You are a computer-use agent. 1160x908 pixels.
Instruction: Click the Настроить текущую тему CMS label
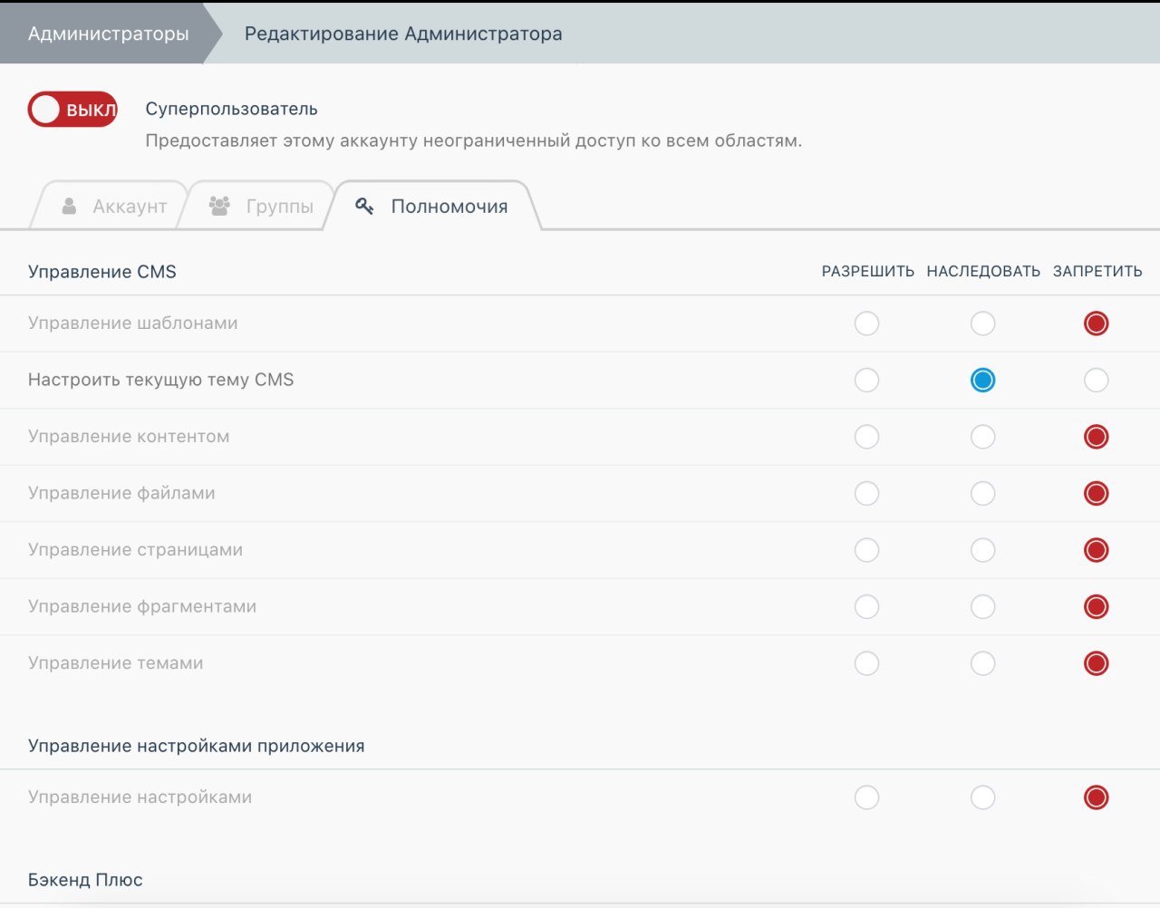point(161,380)
